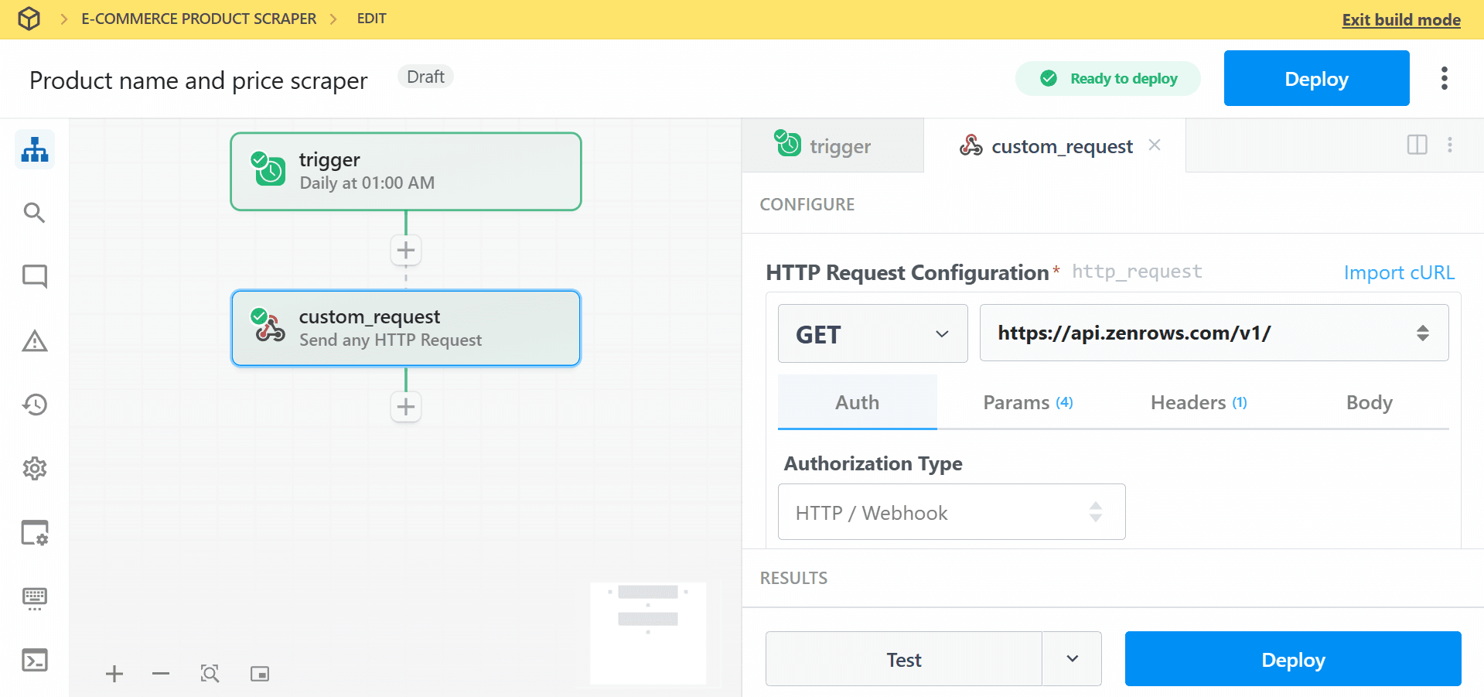Select the custom_request node on canvas
The height and width of the screenshot is (697, 1484).
(x=406, y=328)
